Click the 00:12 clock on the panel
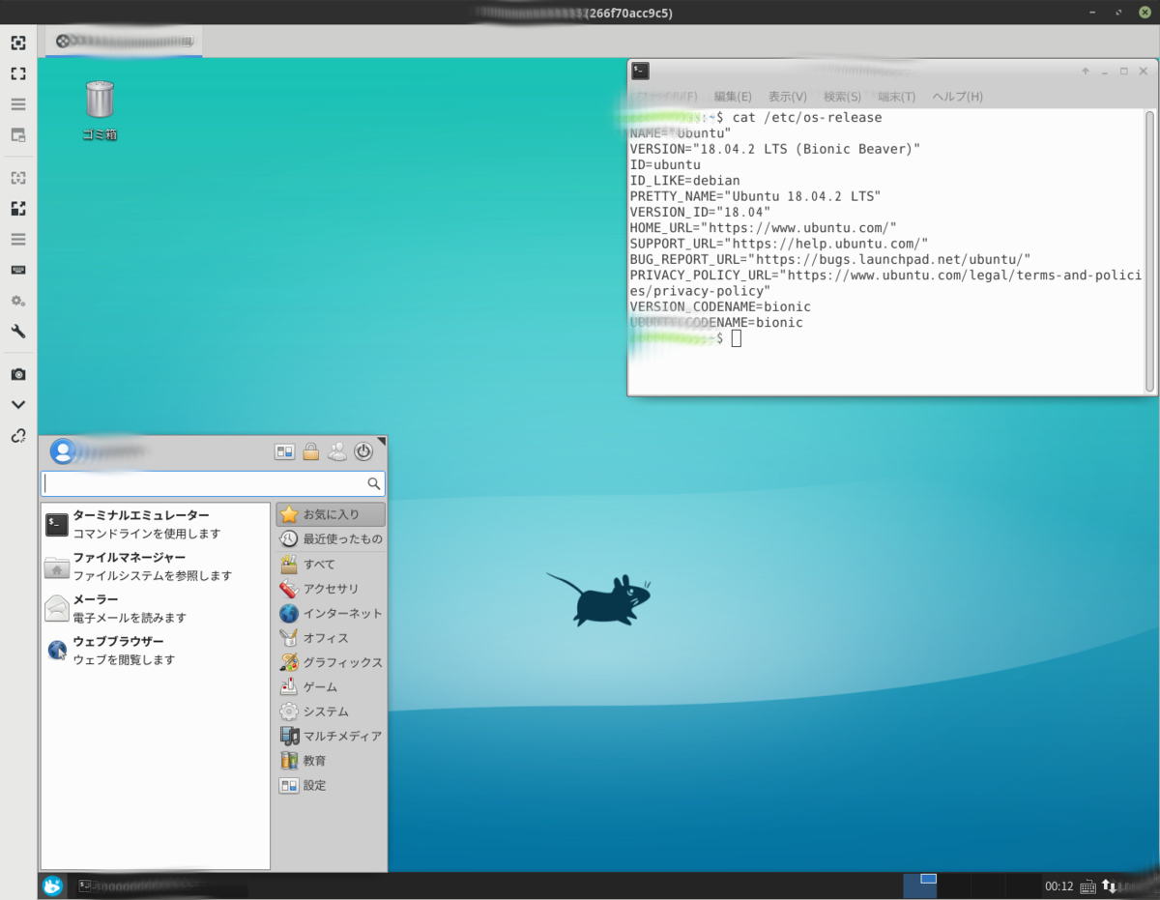The image size is (1160, 900). (1059, 886)
